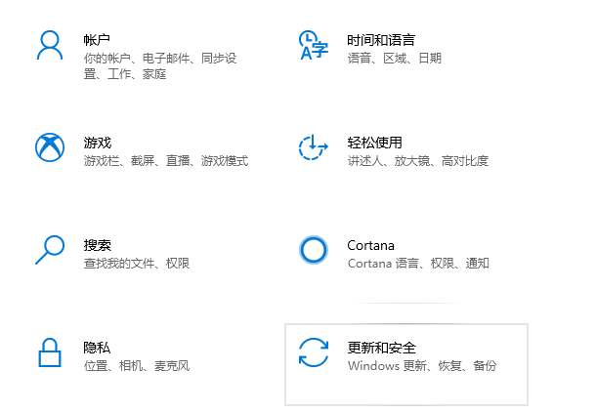This screenshot has width=596, height=413.
Task: Click 位置、相机、麦克风 description text
Action: point(137,366)
